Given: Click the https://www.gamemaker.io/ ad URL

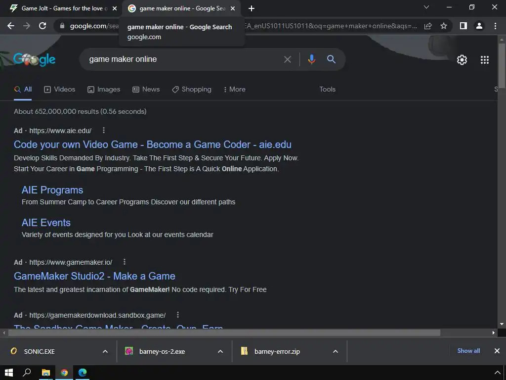Looking at the screenshot, I should tap(71, 262).
